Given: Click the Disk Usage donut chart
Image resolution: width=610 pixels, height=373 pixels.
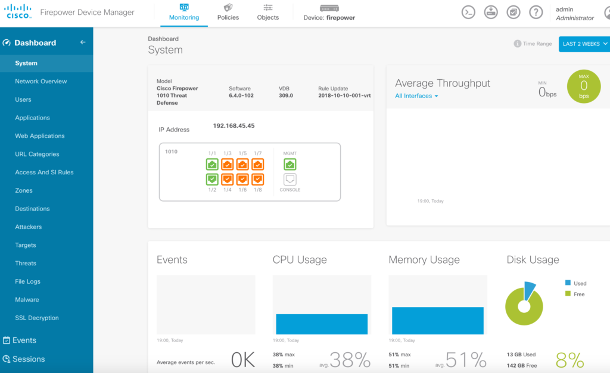Looking at the screenshot, I should tap(524, 306).
